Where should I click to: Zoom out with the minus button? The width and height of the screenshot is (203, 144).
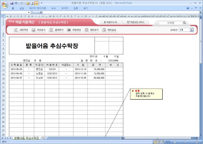(175, 142)
